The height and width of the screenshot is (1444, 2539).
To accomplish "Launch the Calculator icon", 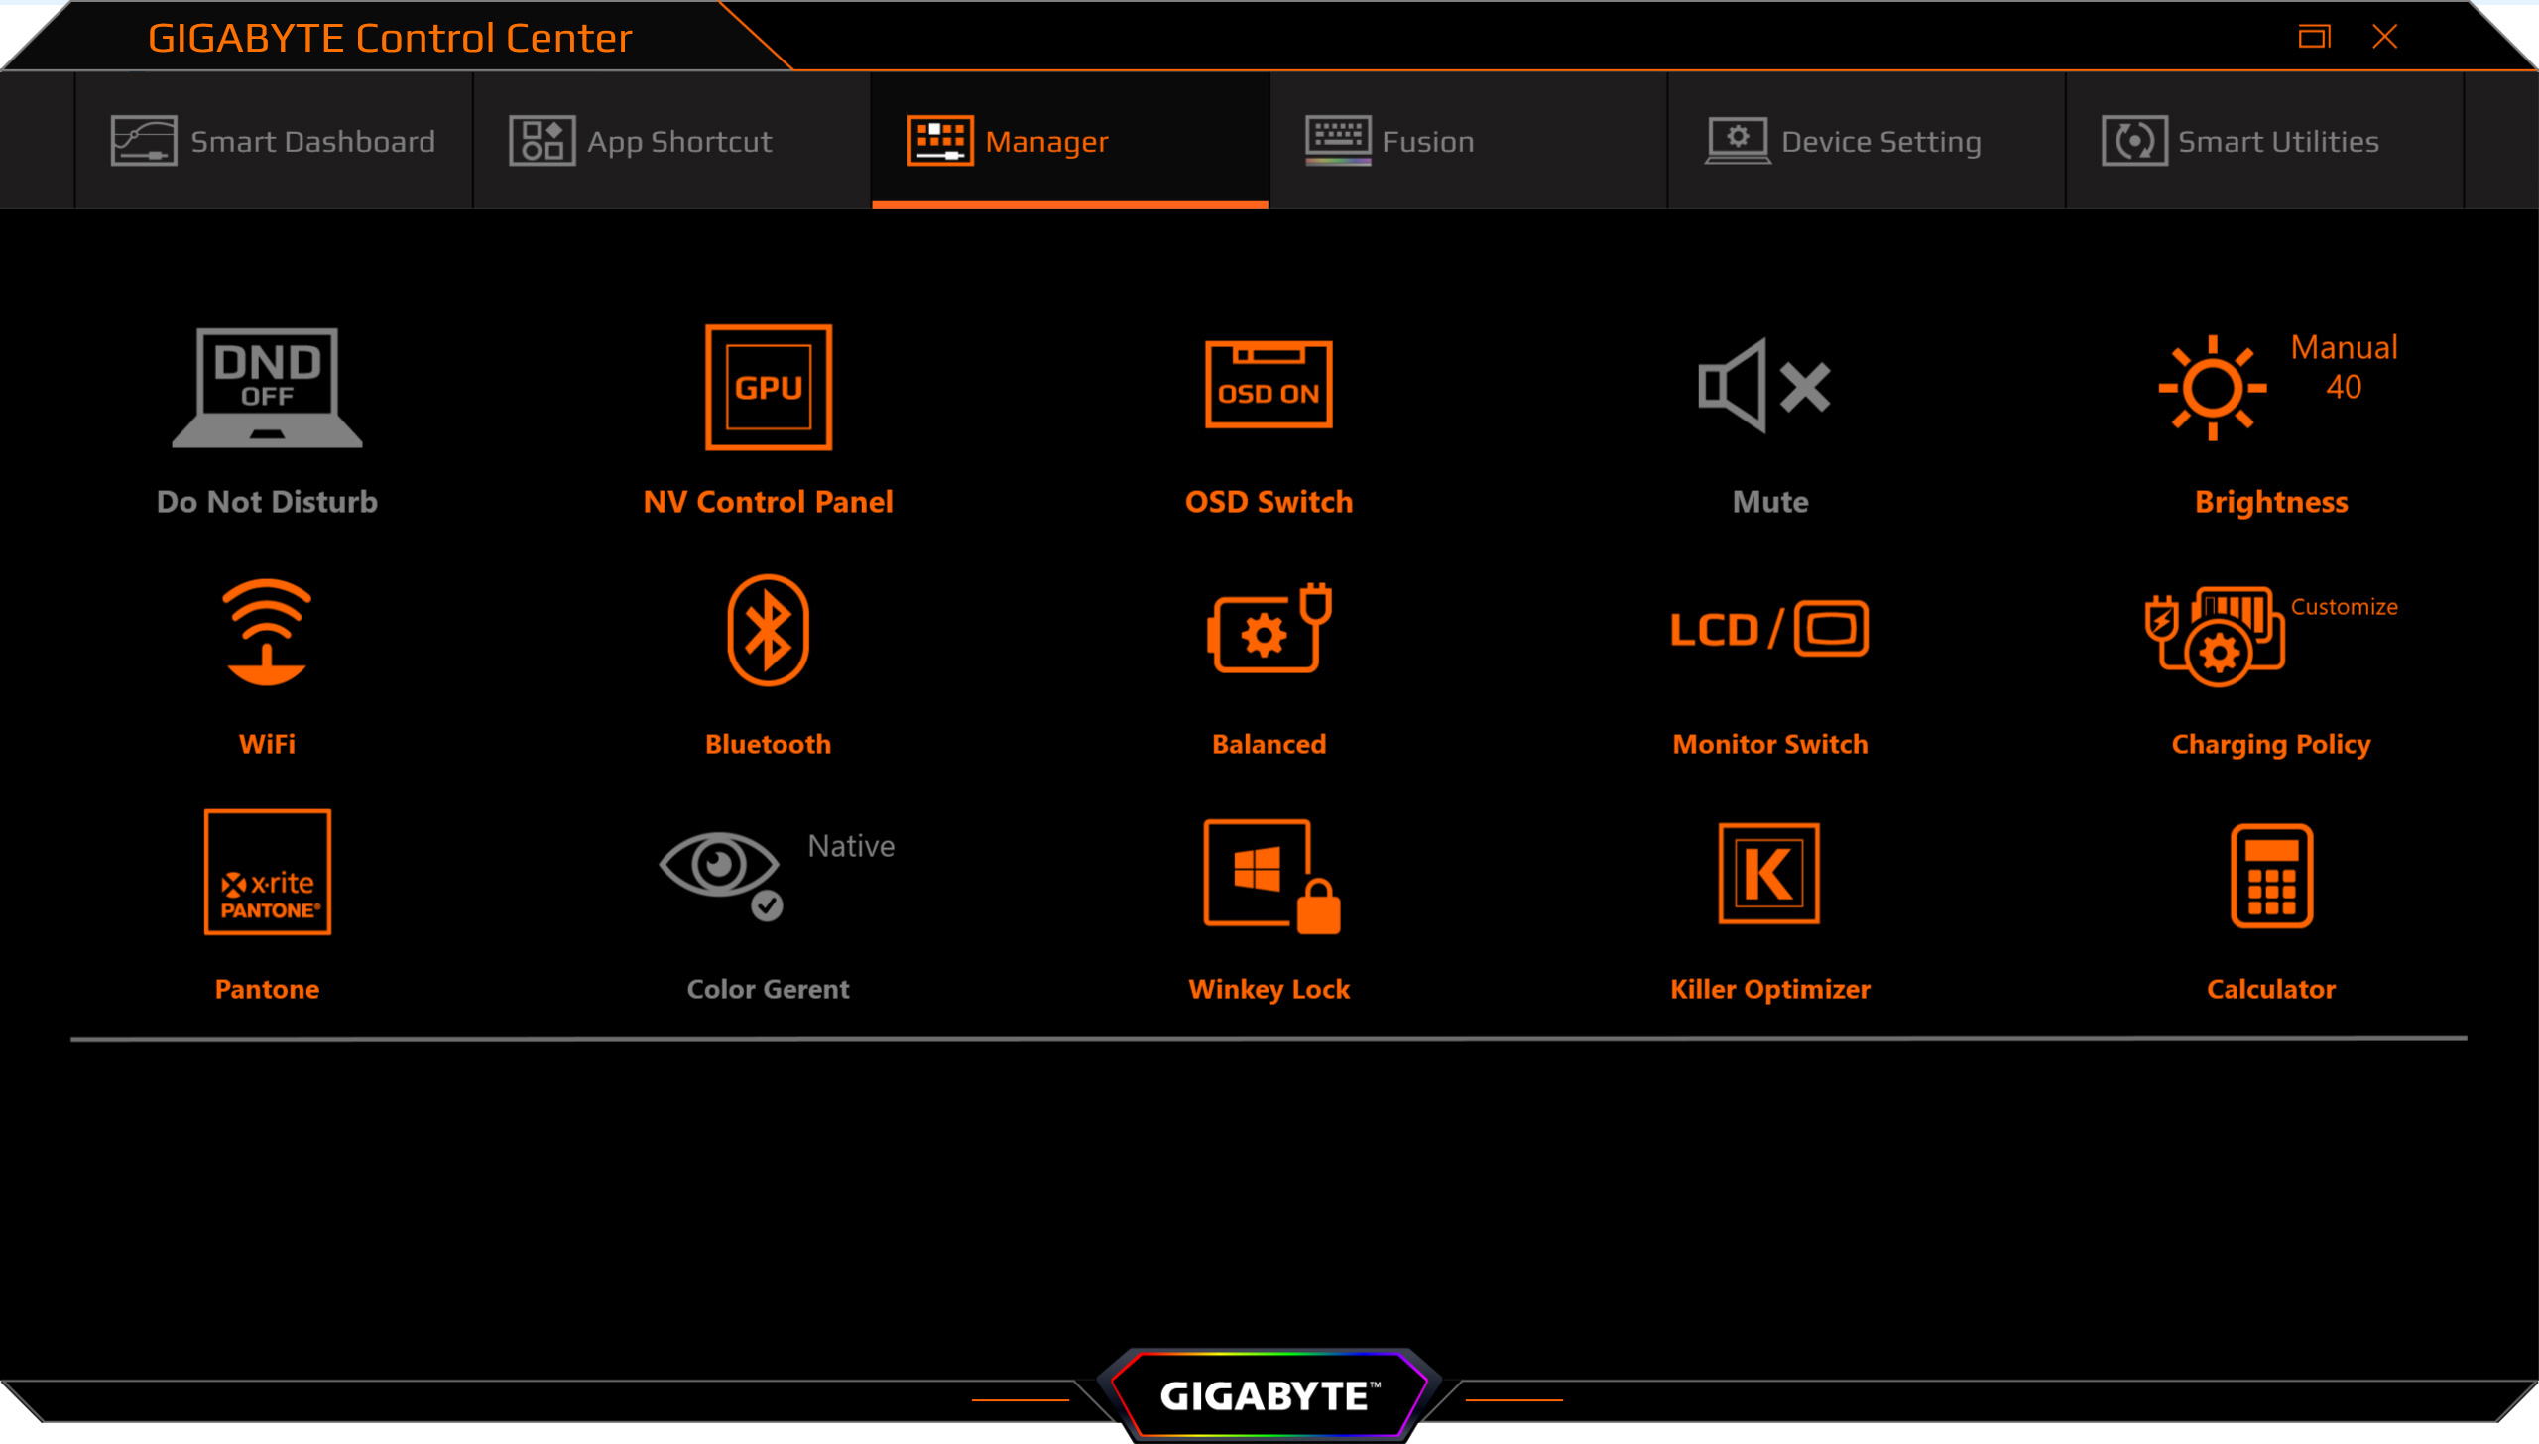I will 2272,877.
